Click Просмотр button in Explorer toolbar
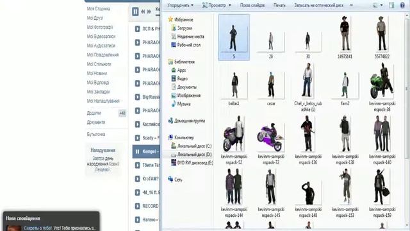This screenshot has width=410, height=231. pos(214,5)
